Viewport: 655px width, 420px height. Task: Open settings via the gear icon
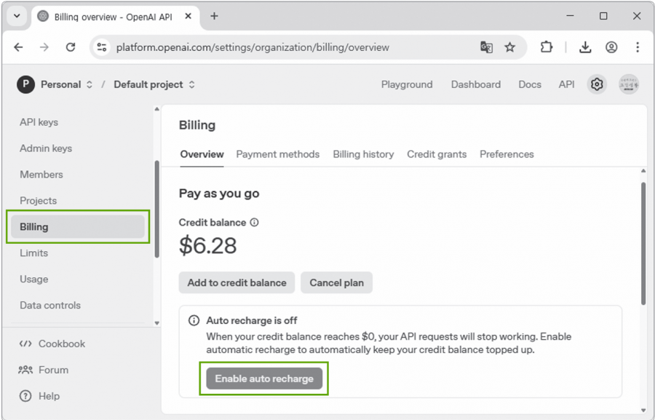[597, 84]
